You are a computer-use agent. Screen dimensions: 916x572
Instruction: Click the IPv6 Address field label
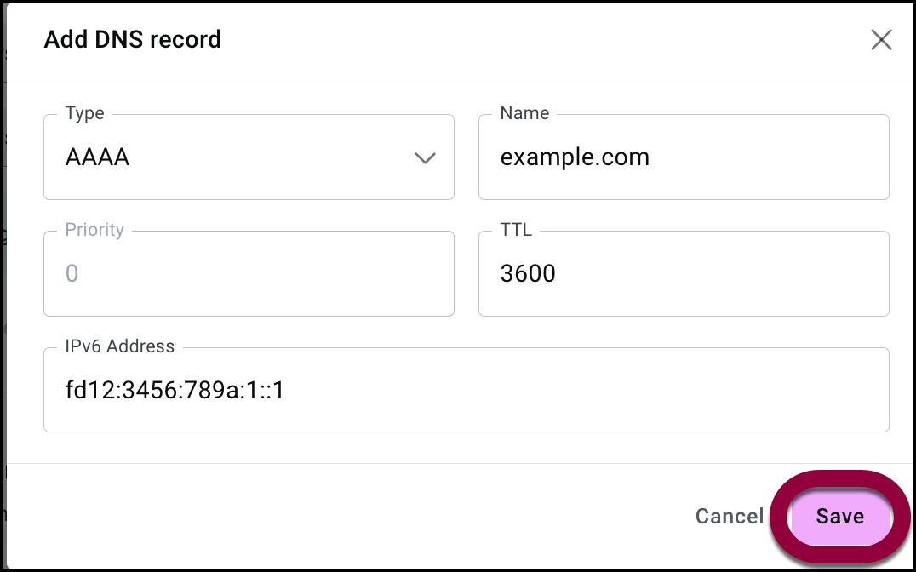point(120,346)
